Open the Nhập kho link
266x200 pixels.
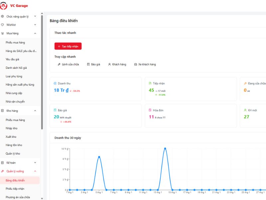(12, 128)
